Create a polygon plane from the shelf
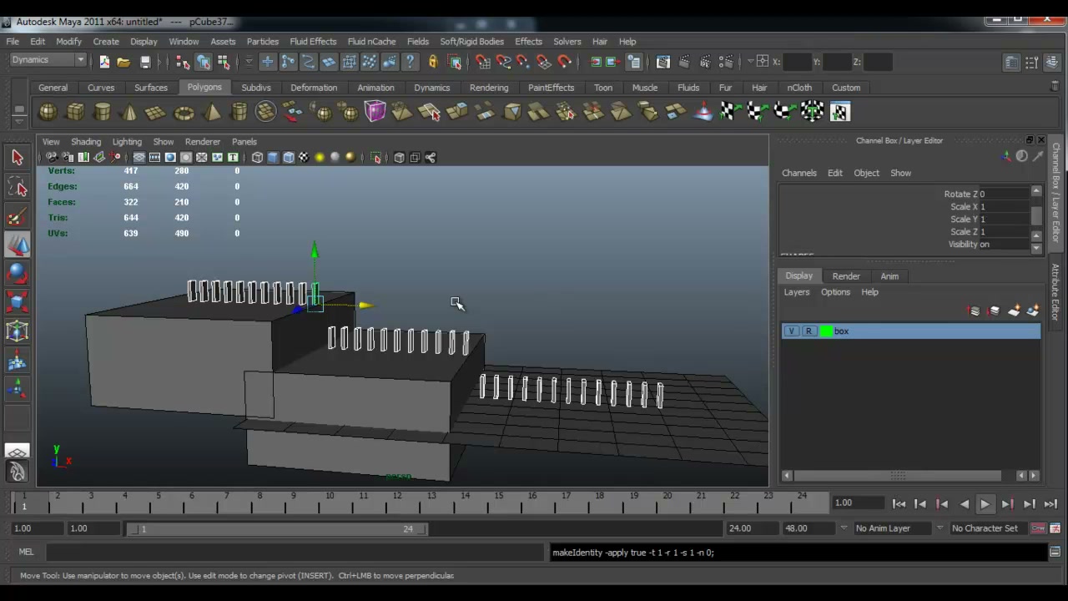This screenshot has width=1068, height=601. tap(156, 112)
